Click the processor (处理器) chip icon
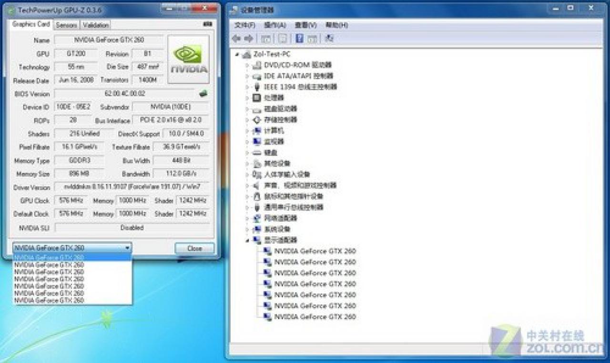 point(256,98)
